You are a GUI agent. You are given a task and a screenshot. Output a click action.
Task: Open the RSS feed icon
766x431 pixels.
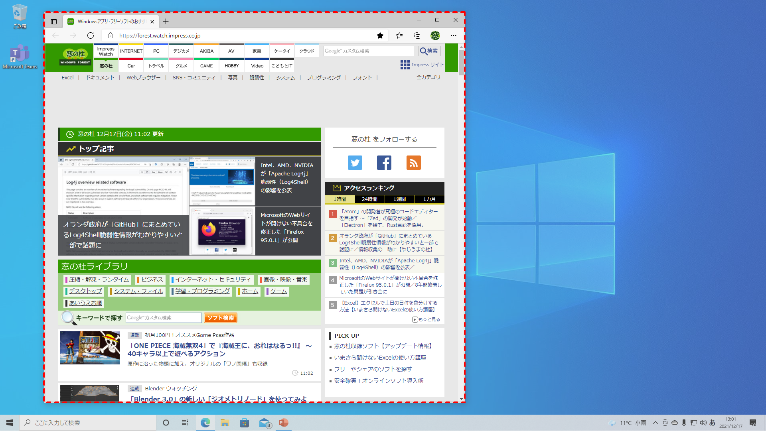(x=413, y=162)
